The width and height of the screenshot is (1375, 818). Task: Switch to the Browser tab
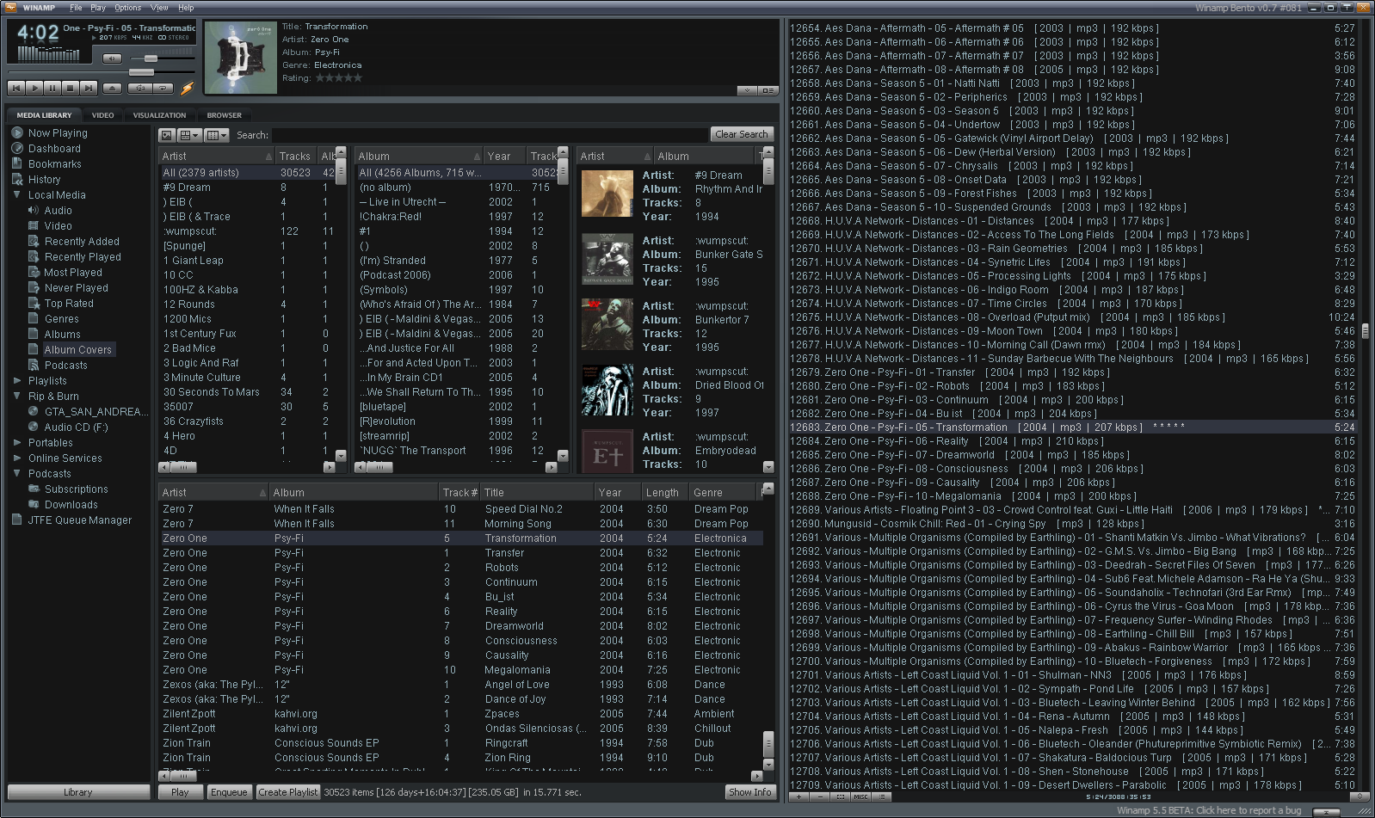pos(224,115)
